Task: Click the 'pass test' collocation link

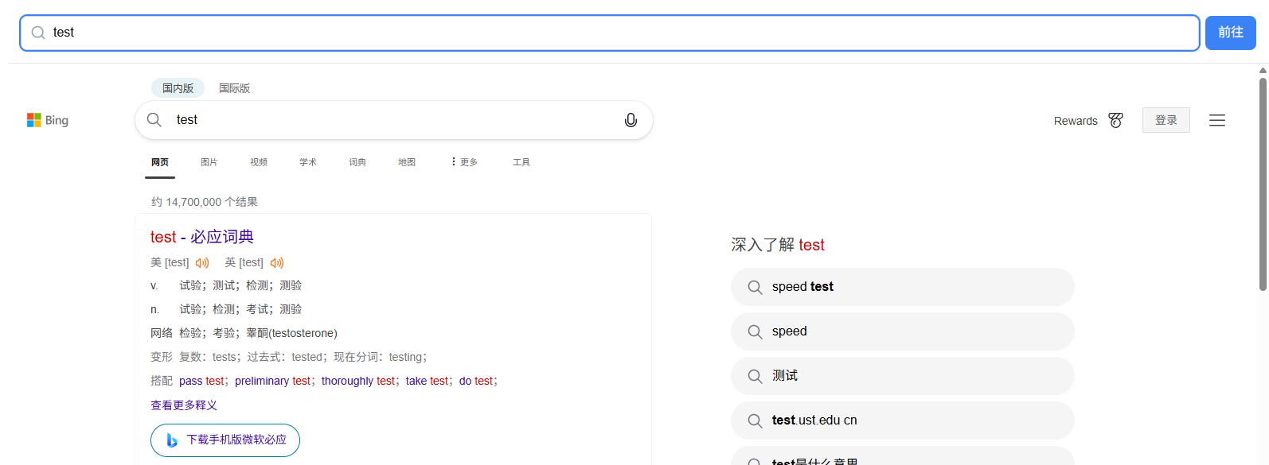Action: pyautogui.click(x=201, y=381)
